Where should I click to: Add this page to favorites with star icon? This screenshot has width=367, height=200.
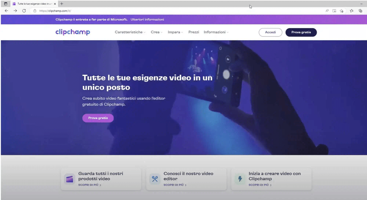[x=341, y=11]
